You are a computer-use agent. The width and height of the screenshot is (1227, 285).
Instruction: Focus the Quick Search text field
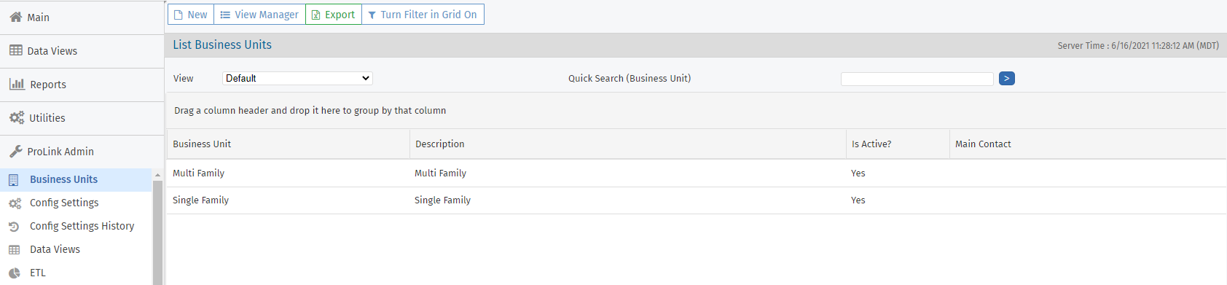click(x=917, y=79)
